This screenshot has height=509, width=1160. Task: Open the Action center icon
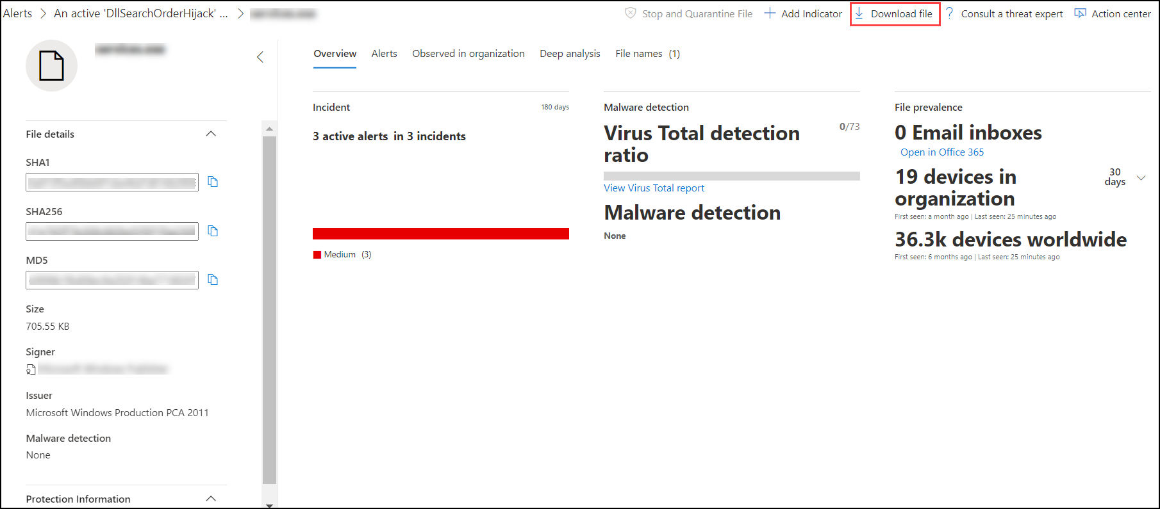[x=1081, y=13]
